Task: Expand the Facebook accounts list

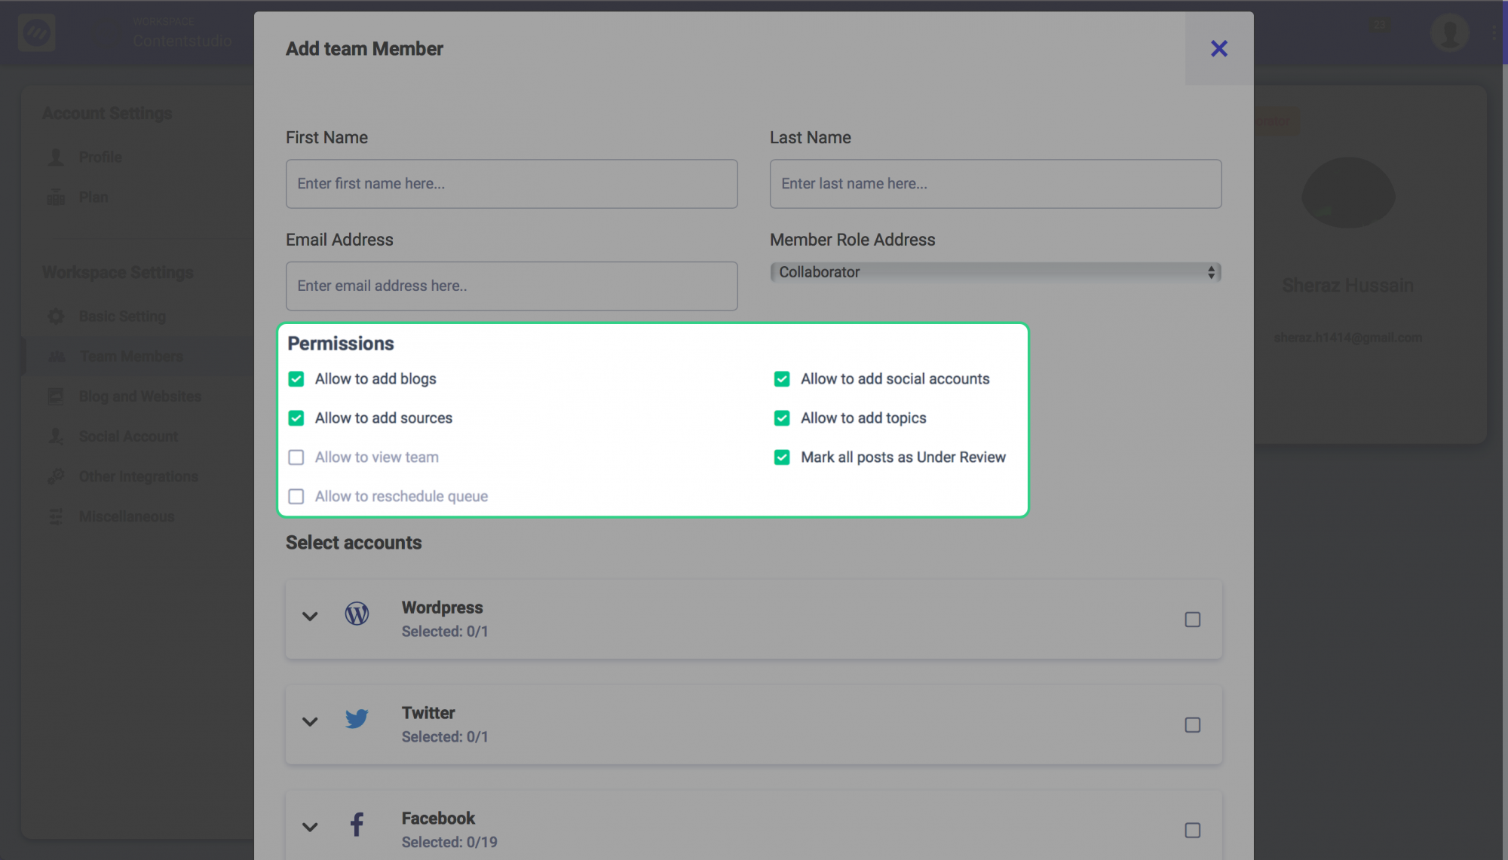Action: (x=309, y=827)
